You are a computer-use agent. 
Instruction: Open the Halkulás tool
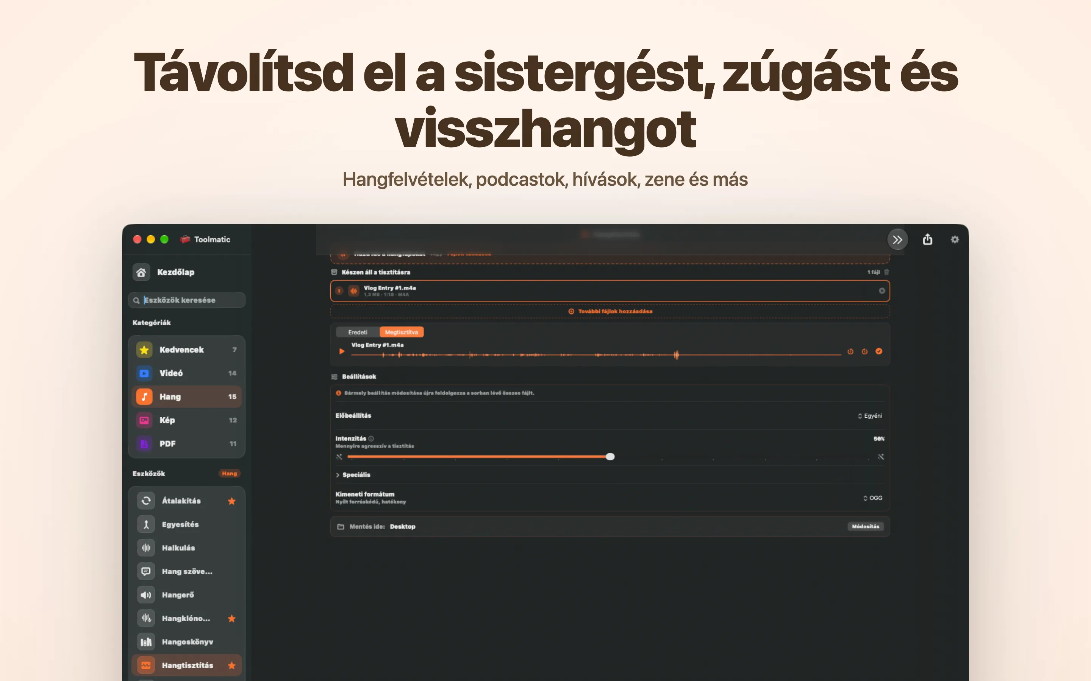(187, 548)
